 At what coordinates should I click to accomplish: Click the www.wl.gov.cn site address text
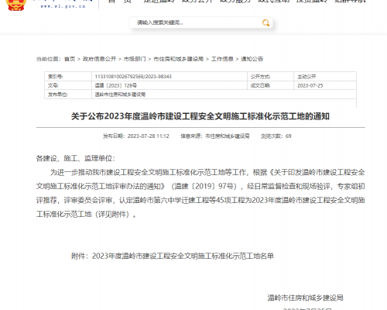pyautogui.click(x=63, y=6)
